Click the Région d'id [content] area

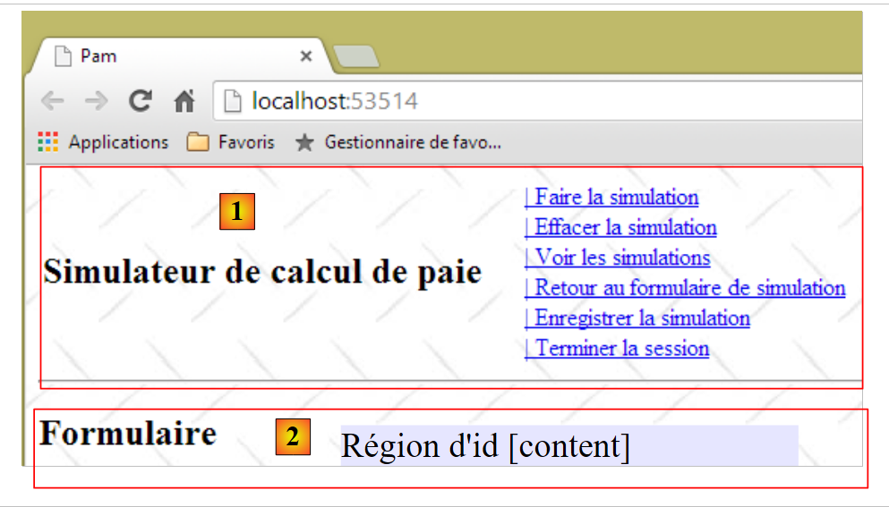tap(568, 445)
